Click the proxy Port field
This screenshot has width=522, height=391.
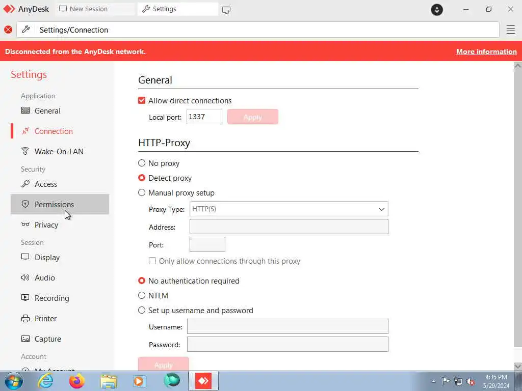(207, 244)
